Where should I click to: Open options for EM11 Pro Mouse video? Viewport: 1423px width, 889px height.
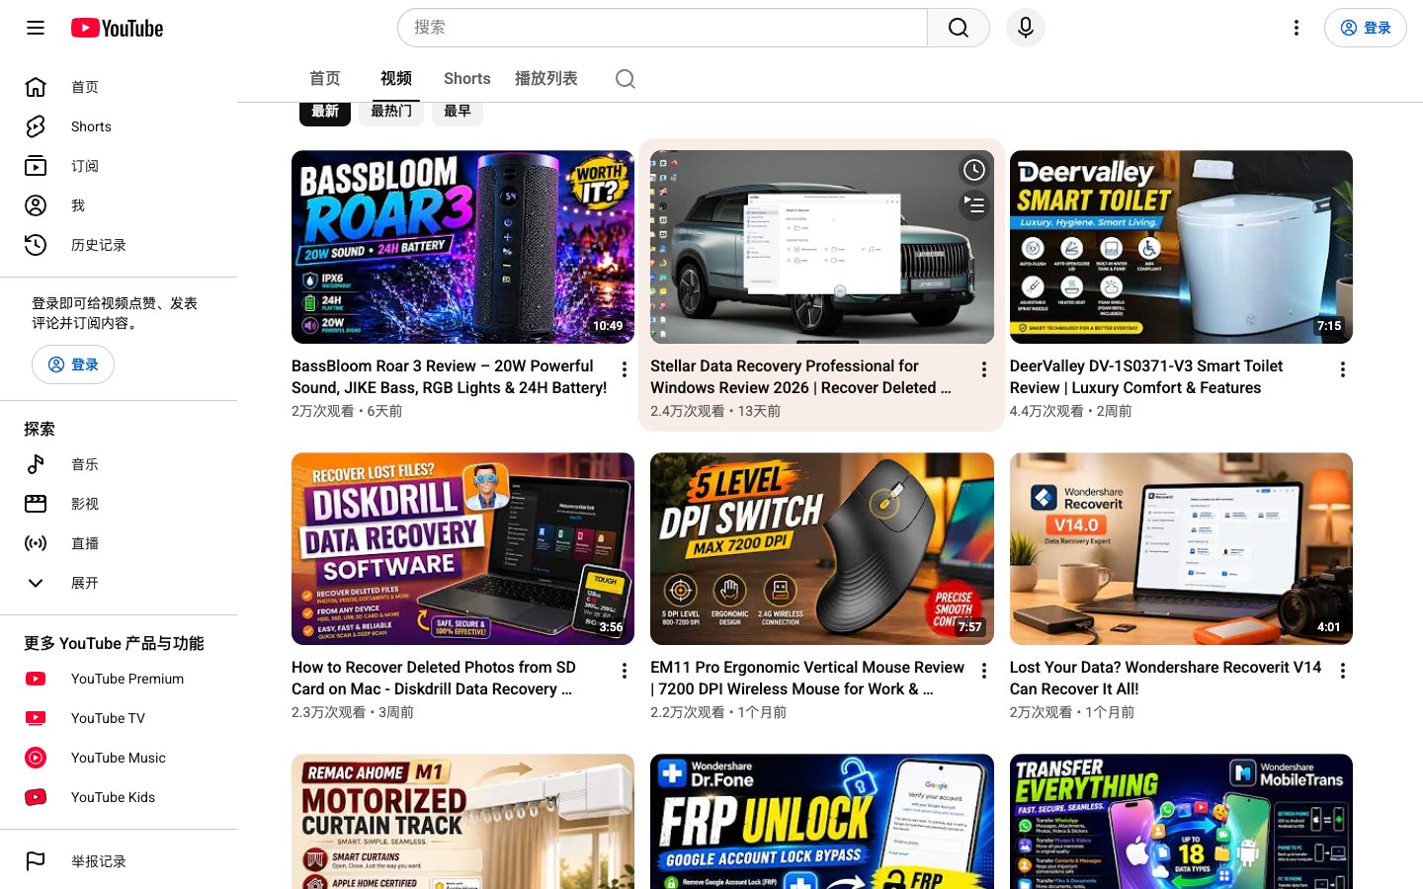pyautogui.click(x=984, y=671)
